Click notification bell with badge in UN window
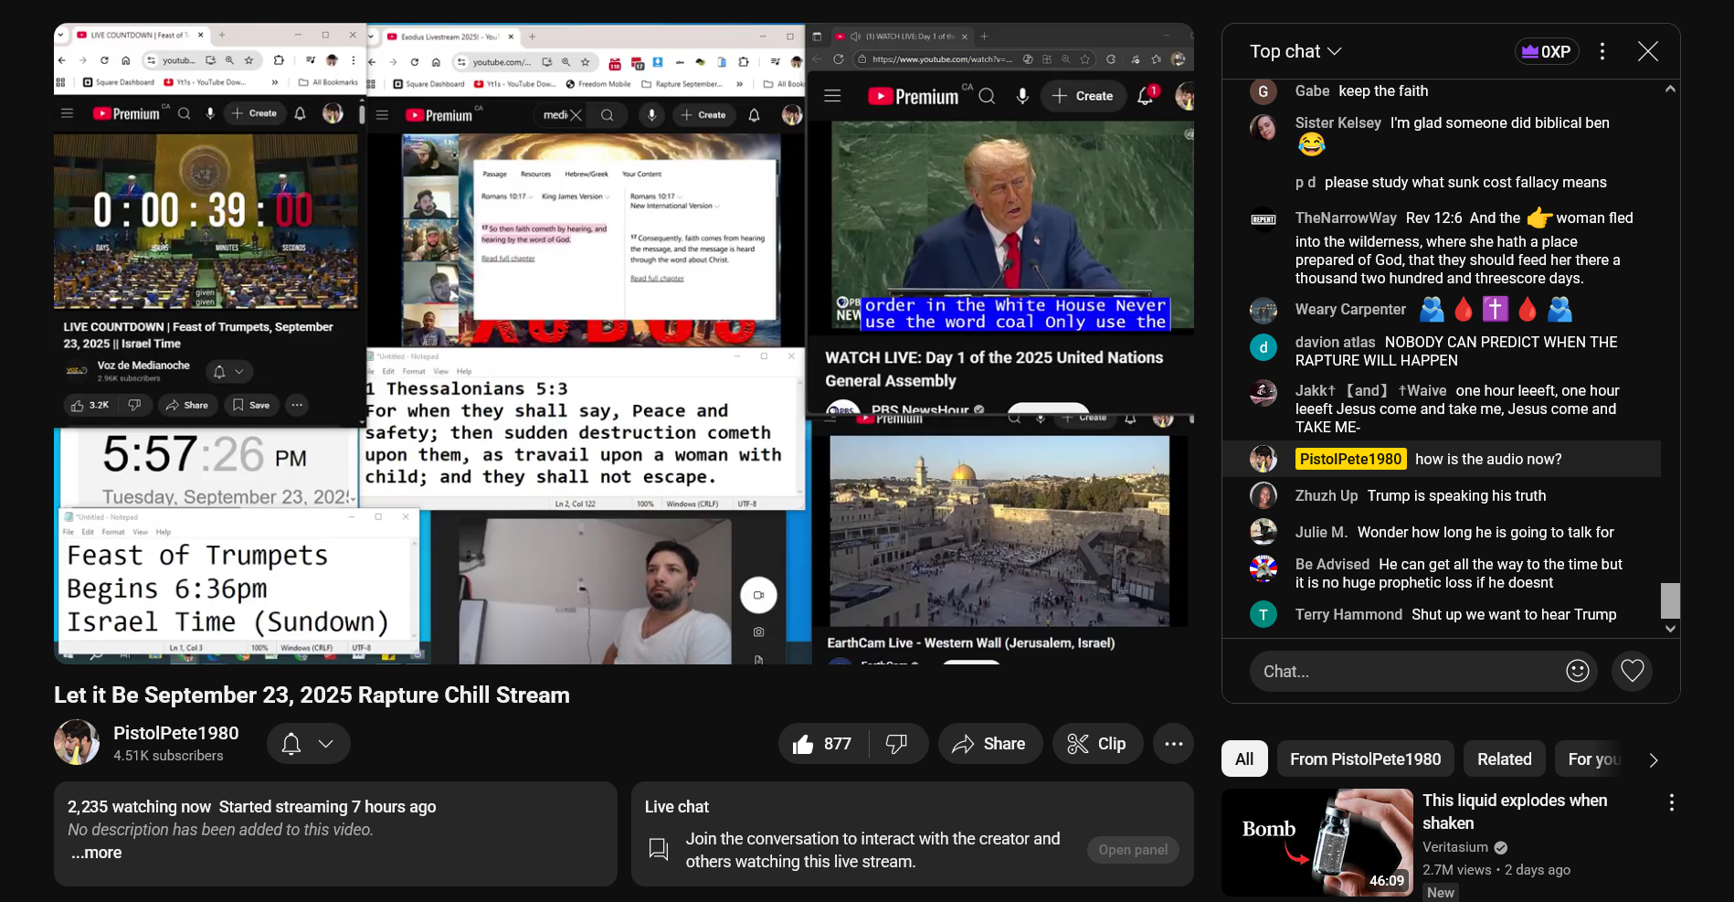Image resolution: width=1734 pixels, height=902 pixels. coord(1146,96)
